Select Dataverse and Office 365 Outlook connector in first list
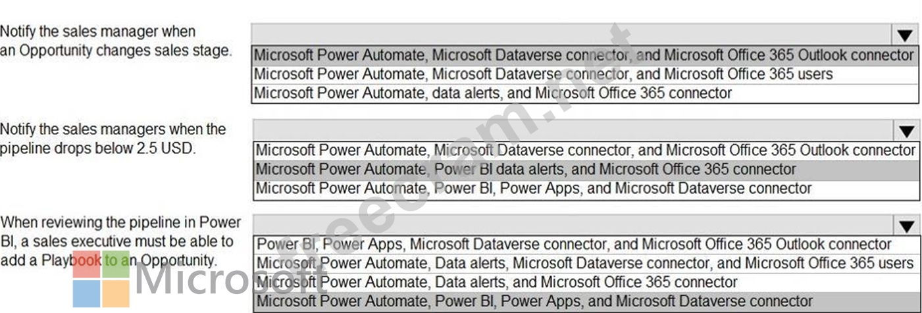The image size is (922, 313). 584,55
